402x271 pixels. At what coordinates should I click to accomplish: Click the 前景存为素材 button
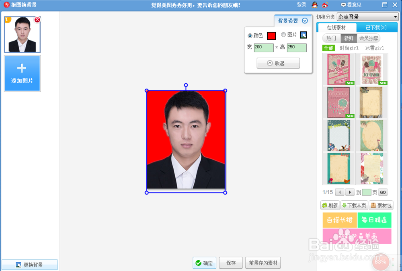pyautogui.click(x=263, y=263)
